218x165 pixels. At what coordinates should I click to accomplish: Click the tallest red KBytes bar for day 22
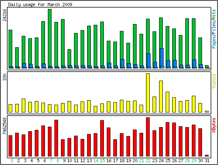tap(148, 137)
